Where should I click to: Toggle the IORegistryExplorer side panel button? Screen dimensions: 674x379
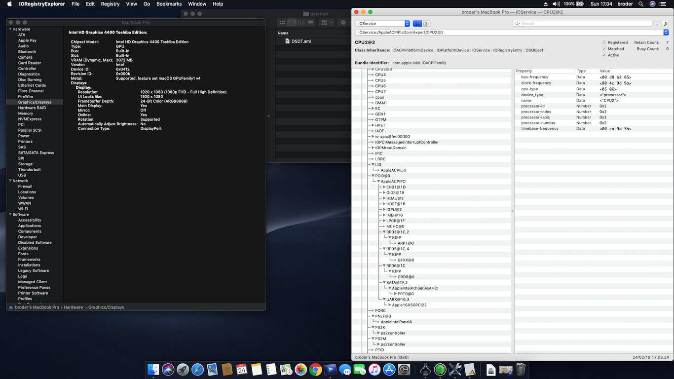click(x=665, y=24)
